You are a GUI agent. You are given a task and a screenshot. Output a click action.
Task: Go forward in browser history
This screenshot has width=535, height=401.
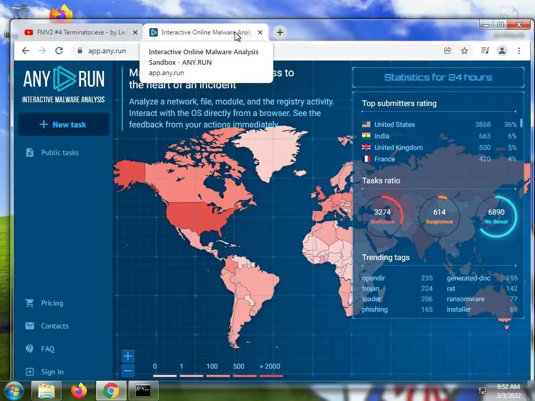pyautogui.click(x=42, y=51)
